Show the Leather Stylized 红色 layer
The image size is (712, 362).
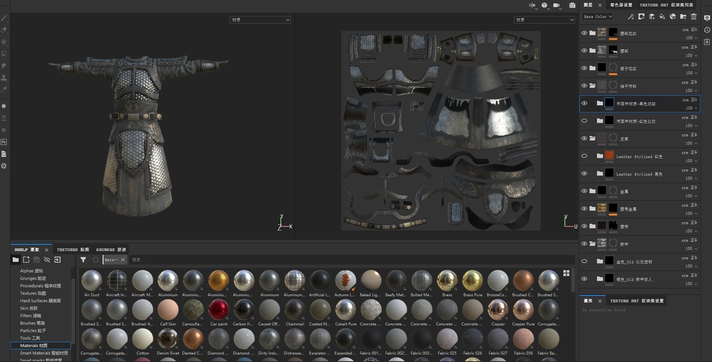pyautogui.click(x=584, y=156)
